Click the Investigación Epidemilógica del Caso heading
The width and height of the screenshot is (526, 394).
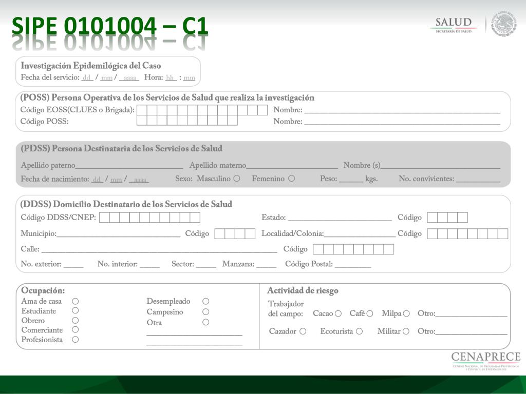(x=91, y=65)
